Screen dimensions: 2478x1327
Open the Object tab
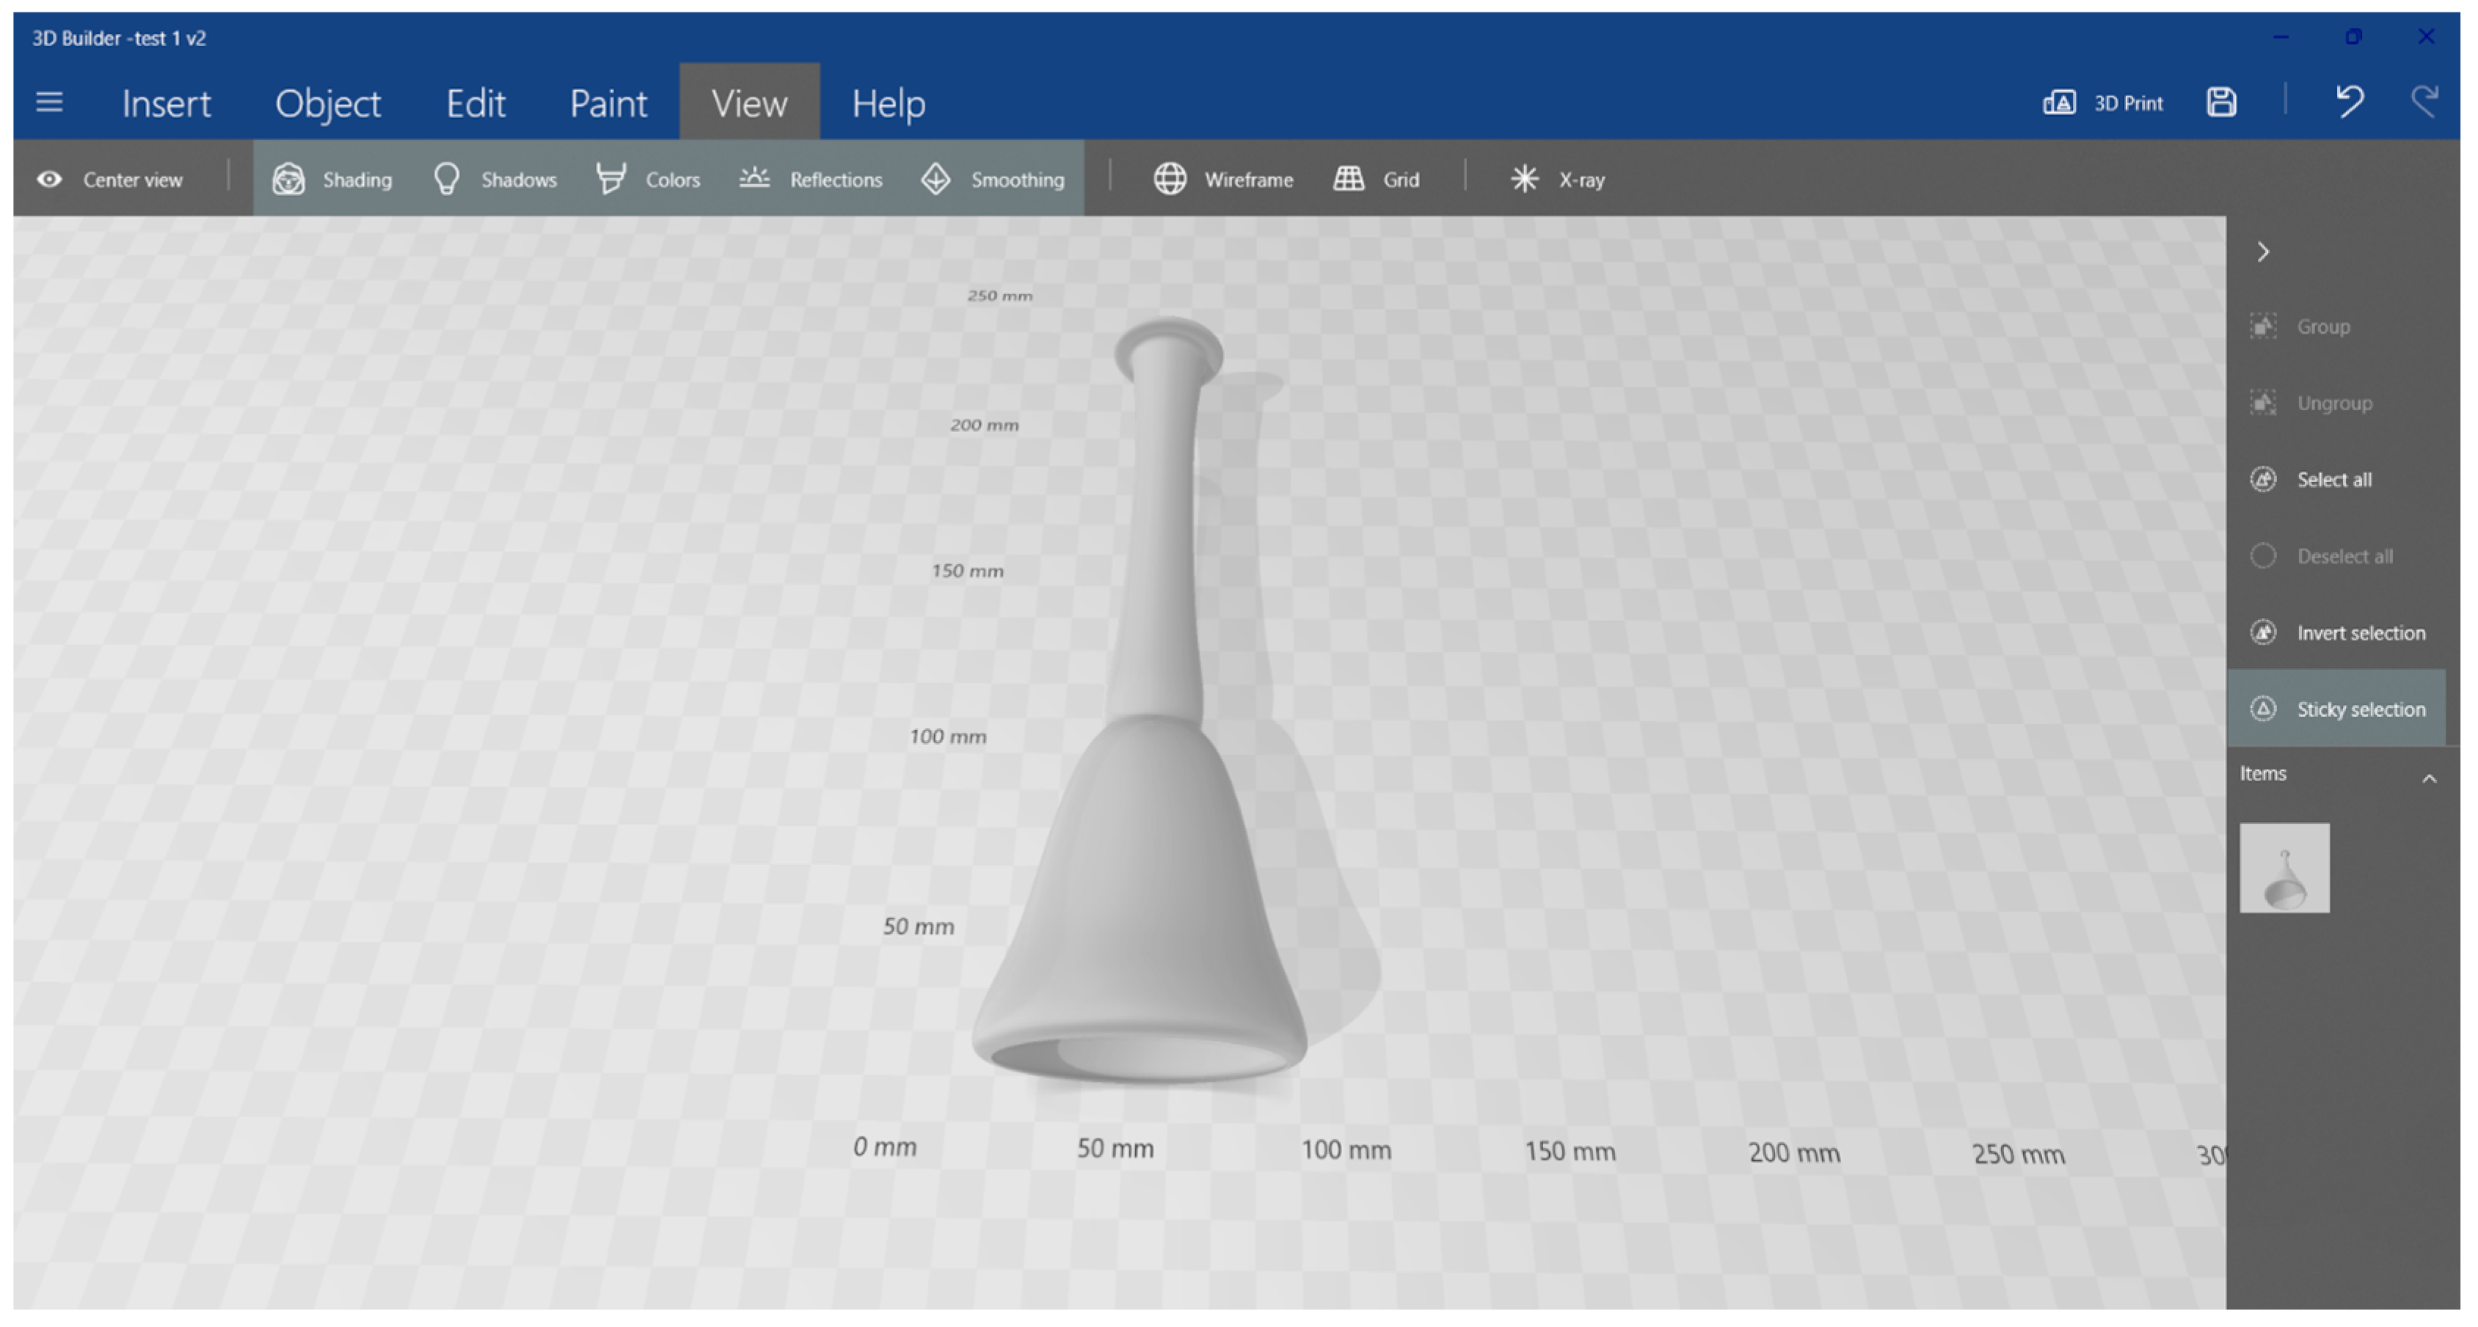[x=328, y=103]
